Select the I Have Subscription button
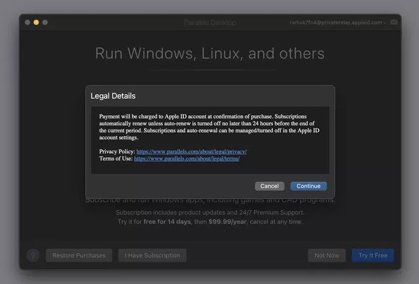419x284 pixels. (x=153, y=255)
